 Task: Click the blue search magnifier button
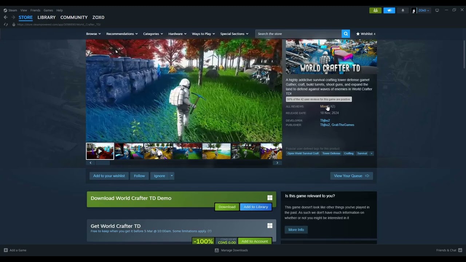coord(345,34)
